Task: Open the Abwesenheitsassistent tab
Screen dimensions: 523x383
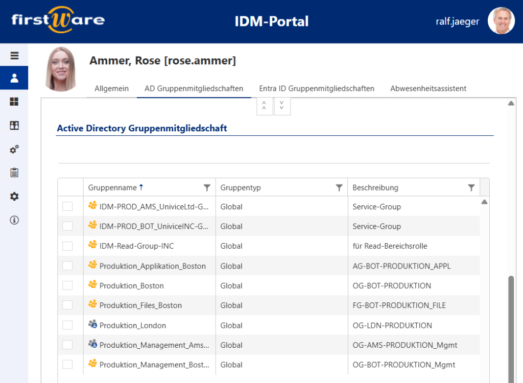Action: (x=428, y=88)
